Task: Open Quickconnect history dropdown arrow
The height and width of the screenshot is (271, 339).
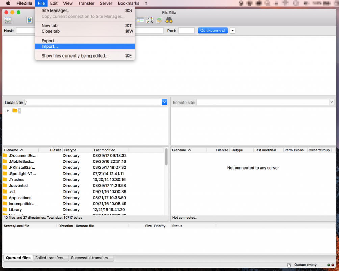Action: tap(232, 31)
